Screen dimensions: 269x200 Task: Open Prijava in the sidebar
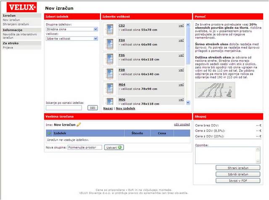[x=8, y=47]
